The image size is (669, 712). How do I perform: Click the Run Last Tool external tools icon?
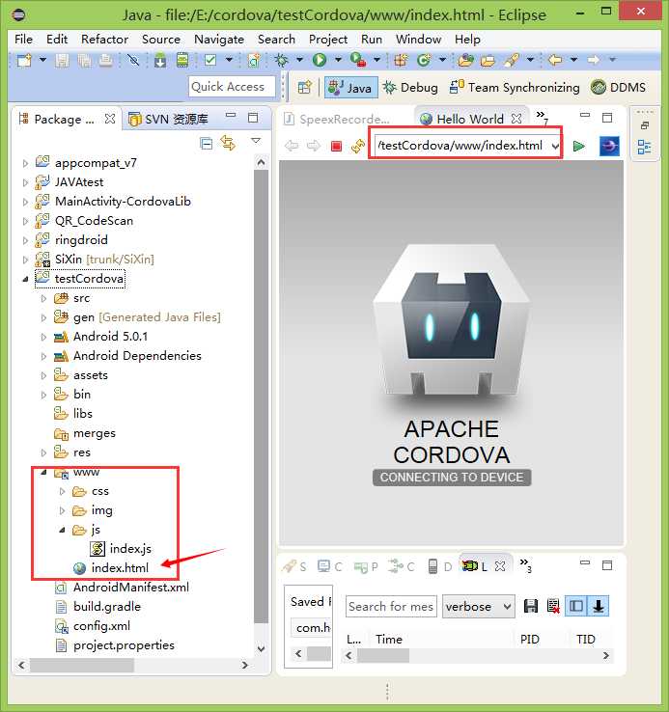358,60
